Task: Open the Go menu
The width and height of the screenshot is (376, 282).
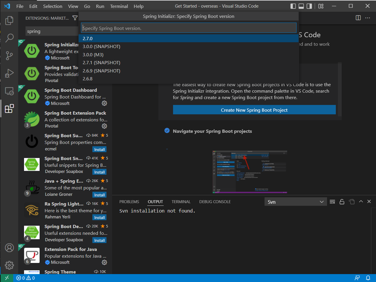Action: coord(87,6)
